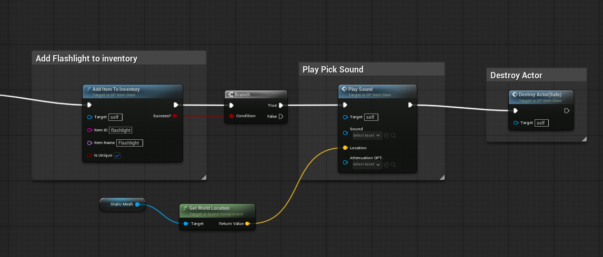Click the Play Pick Sound comment resize handle
This screenshot has width=603, height=257.
[442, 177]
